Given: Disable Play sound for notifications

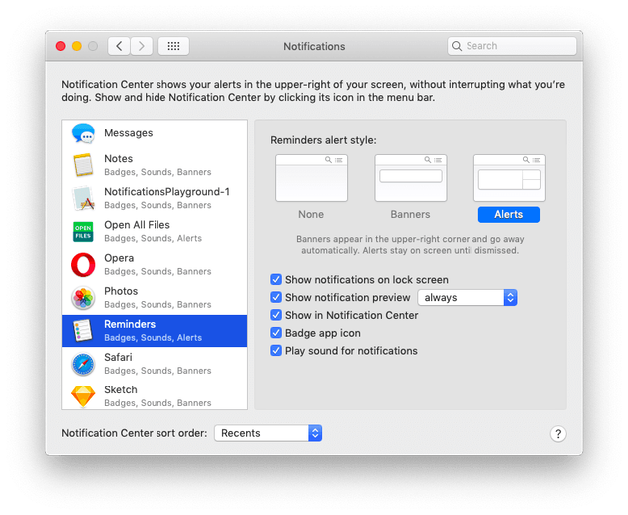Looking at the screenshot, I should 276,350.
